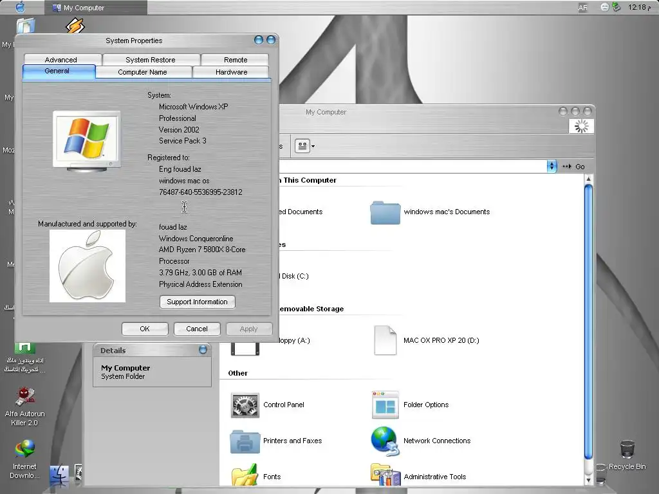Image resolution: width=659 pixels, height=494 pixels.
Task: Click the Windows XP logo monitor image
Action: 87,141
